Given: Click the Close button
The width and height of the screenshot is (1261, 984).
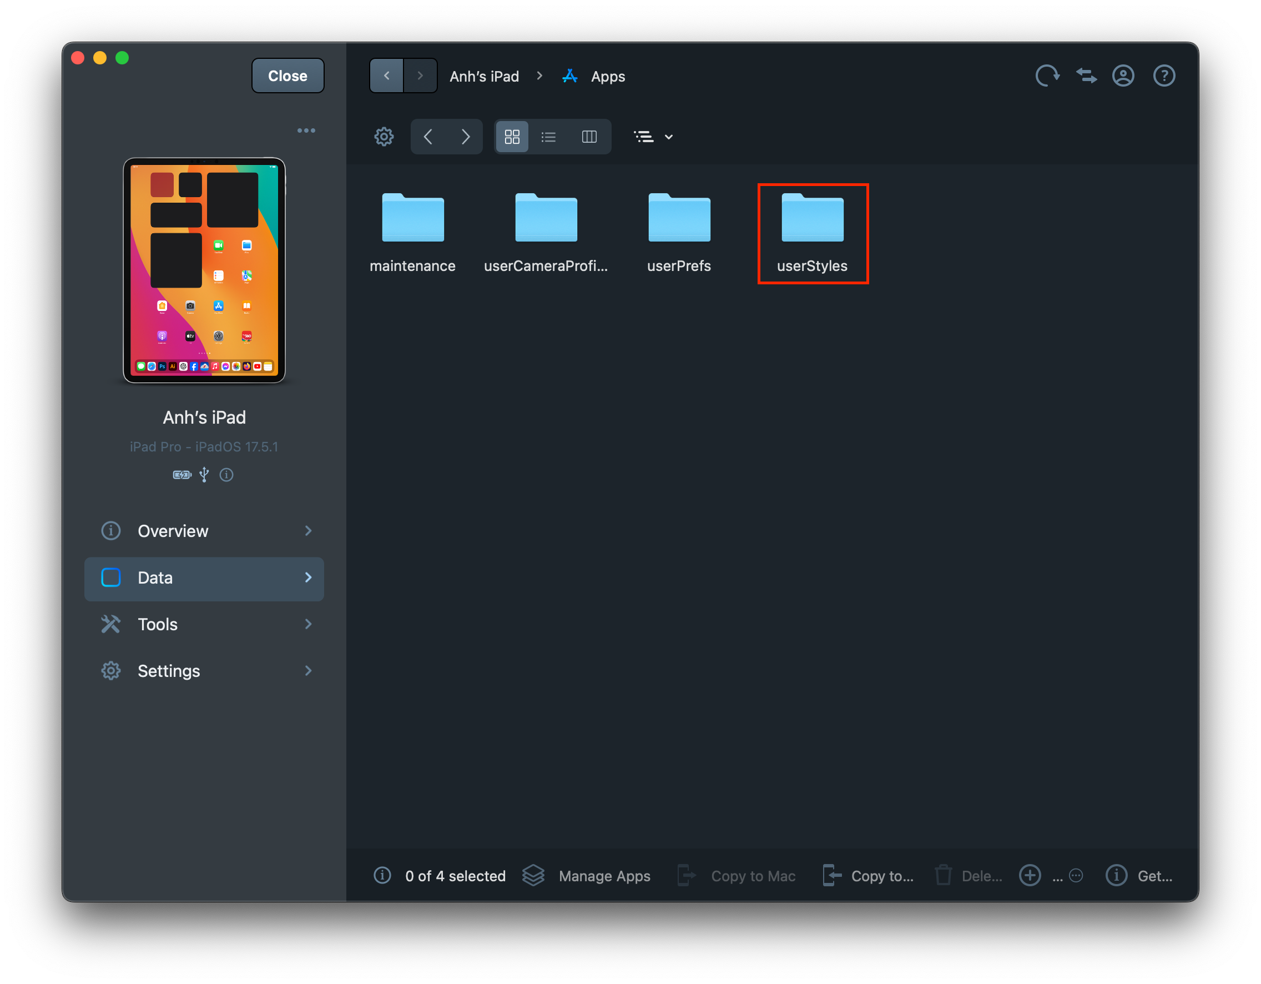Looking at the screenshot, I should click(x=287, y=76).
